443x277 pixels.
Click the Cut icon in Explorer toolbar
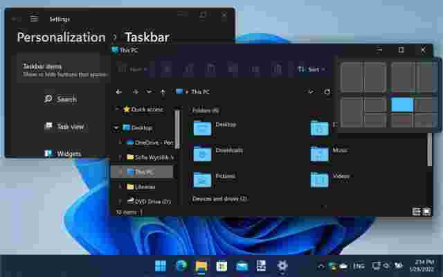click(x=167, y=69)
